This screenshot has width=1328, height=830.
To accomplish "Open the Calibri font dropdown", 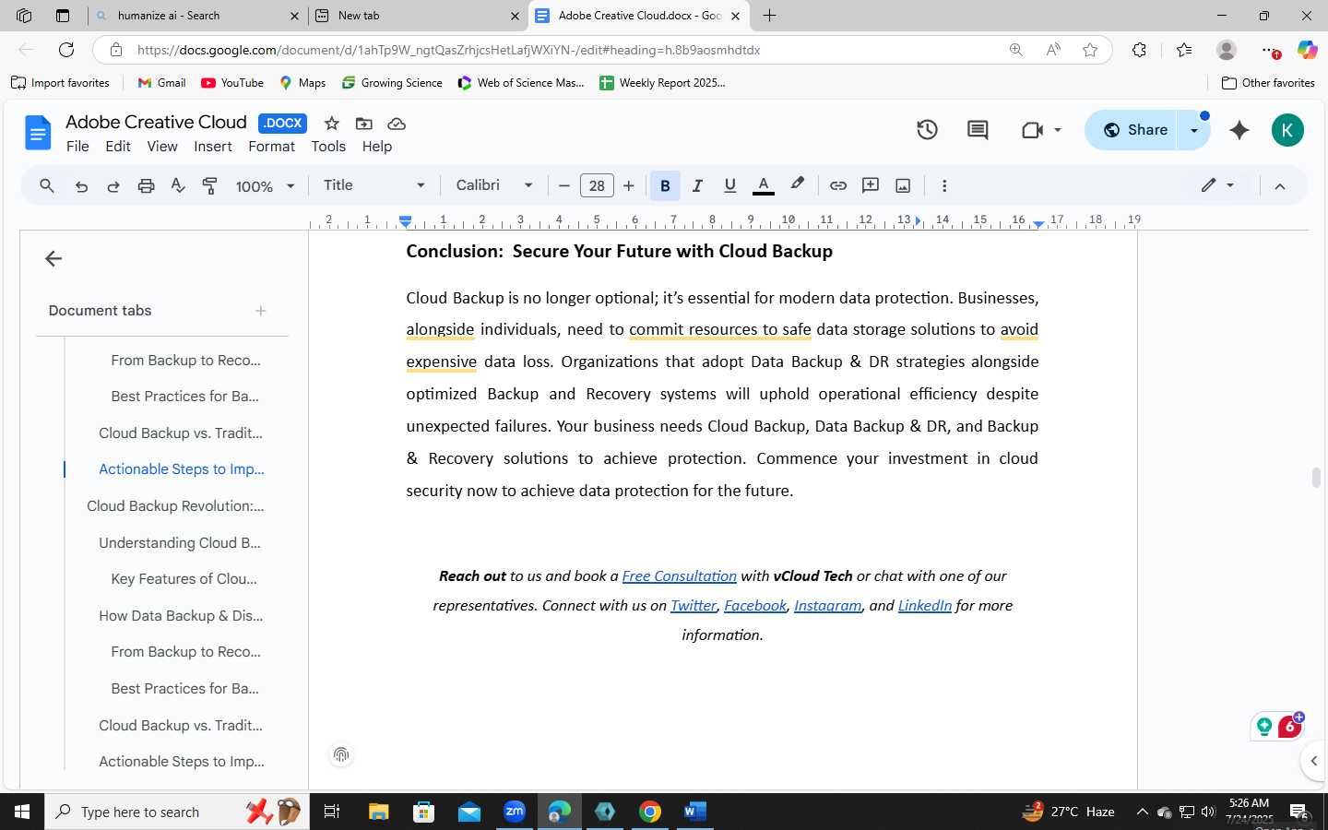I will click(494, 185).
